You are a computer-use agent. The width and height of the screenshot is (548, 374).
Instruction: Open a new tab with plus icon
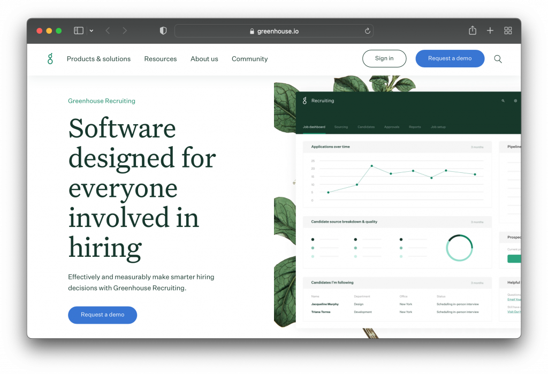coord(490,30)
